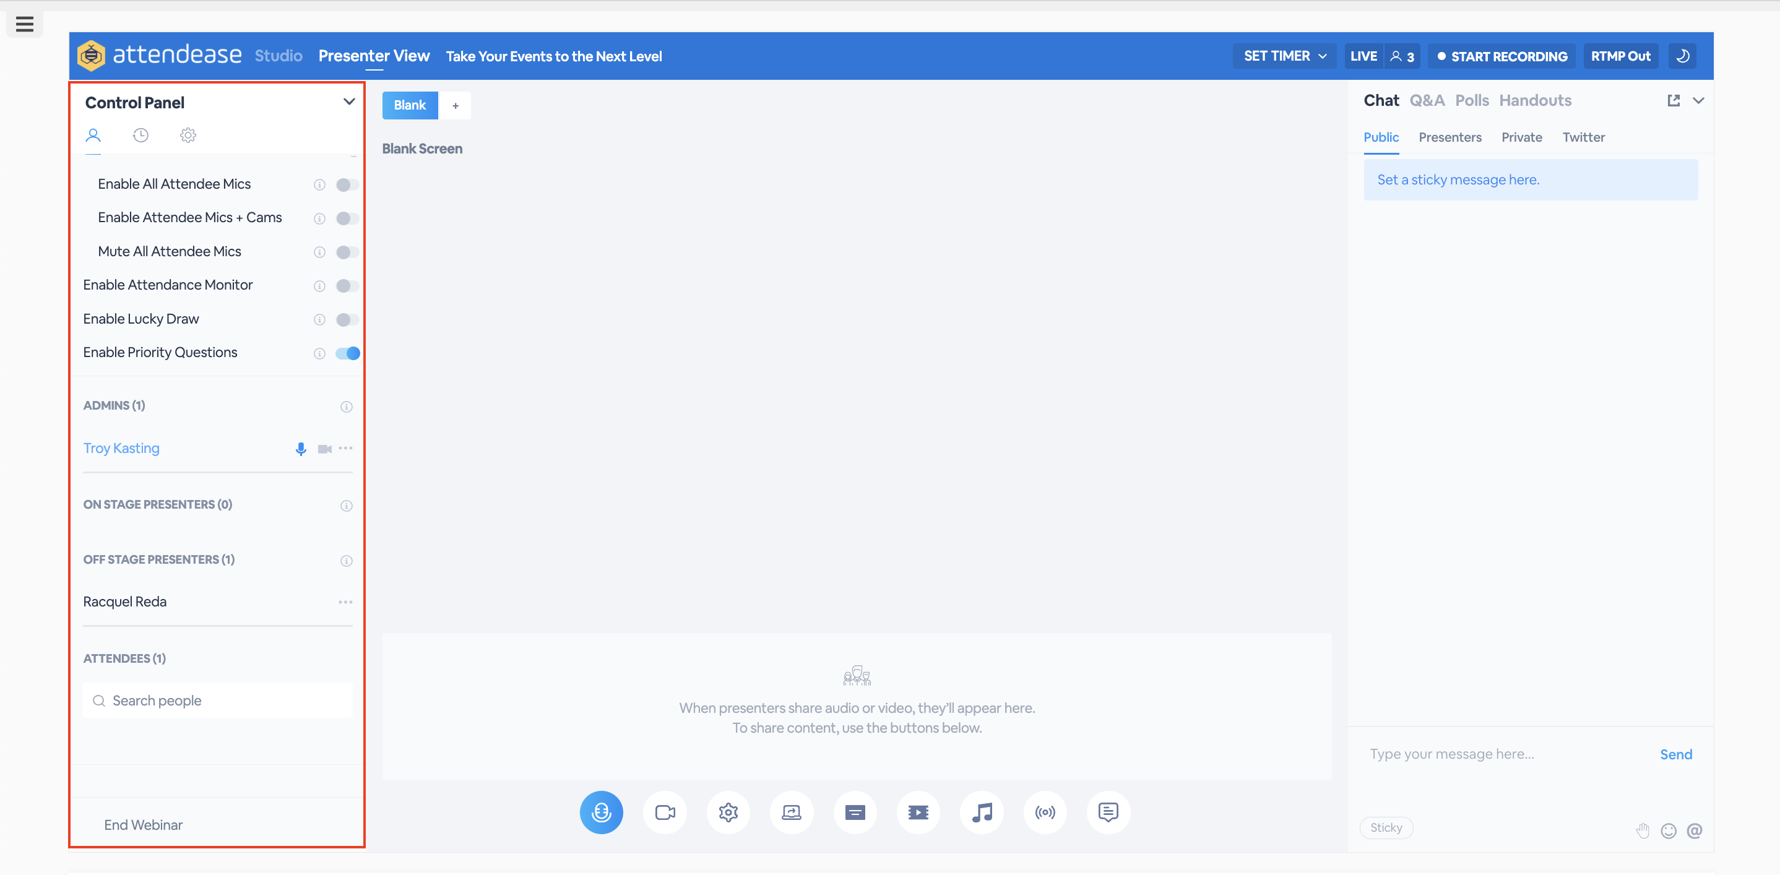Insert an emoji in the chat message
1780x875 pixels.
pyautogui.click(x=1669, y=831)
